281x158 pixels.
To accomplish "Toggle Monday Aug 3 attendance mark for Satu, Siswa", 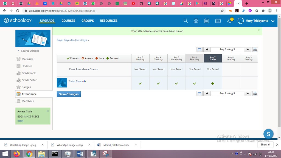I will (140, 83).
